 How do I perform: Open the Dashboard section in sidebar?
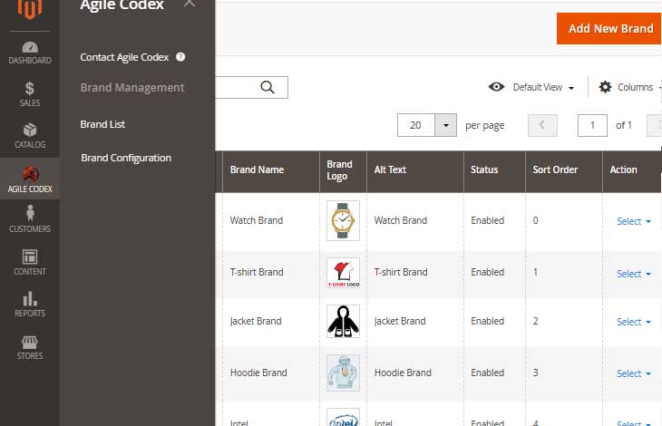[x=30, y=53]
